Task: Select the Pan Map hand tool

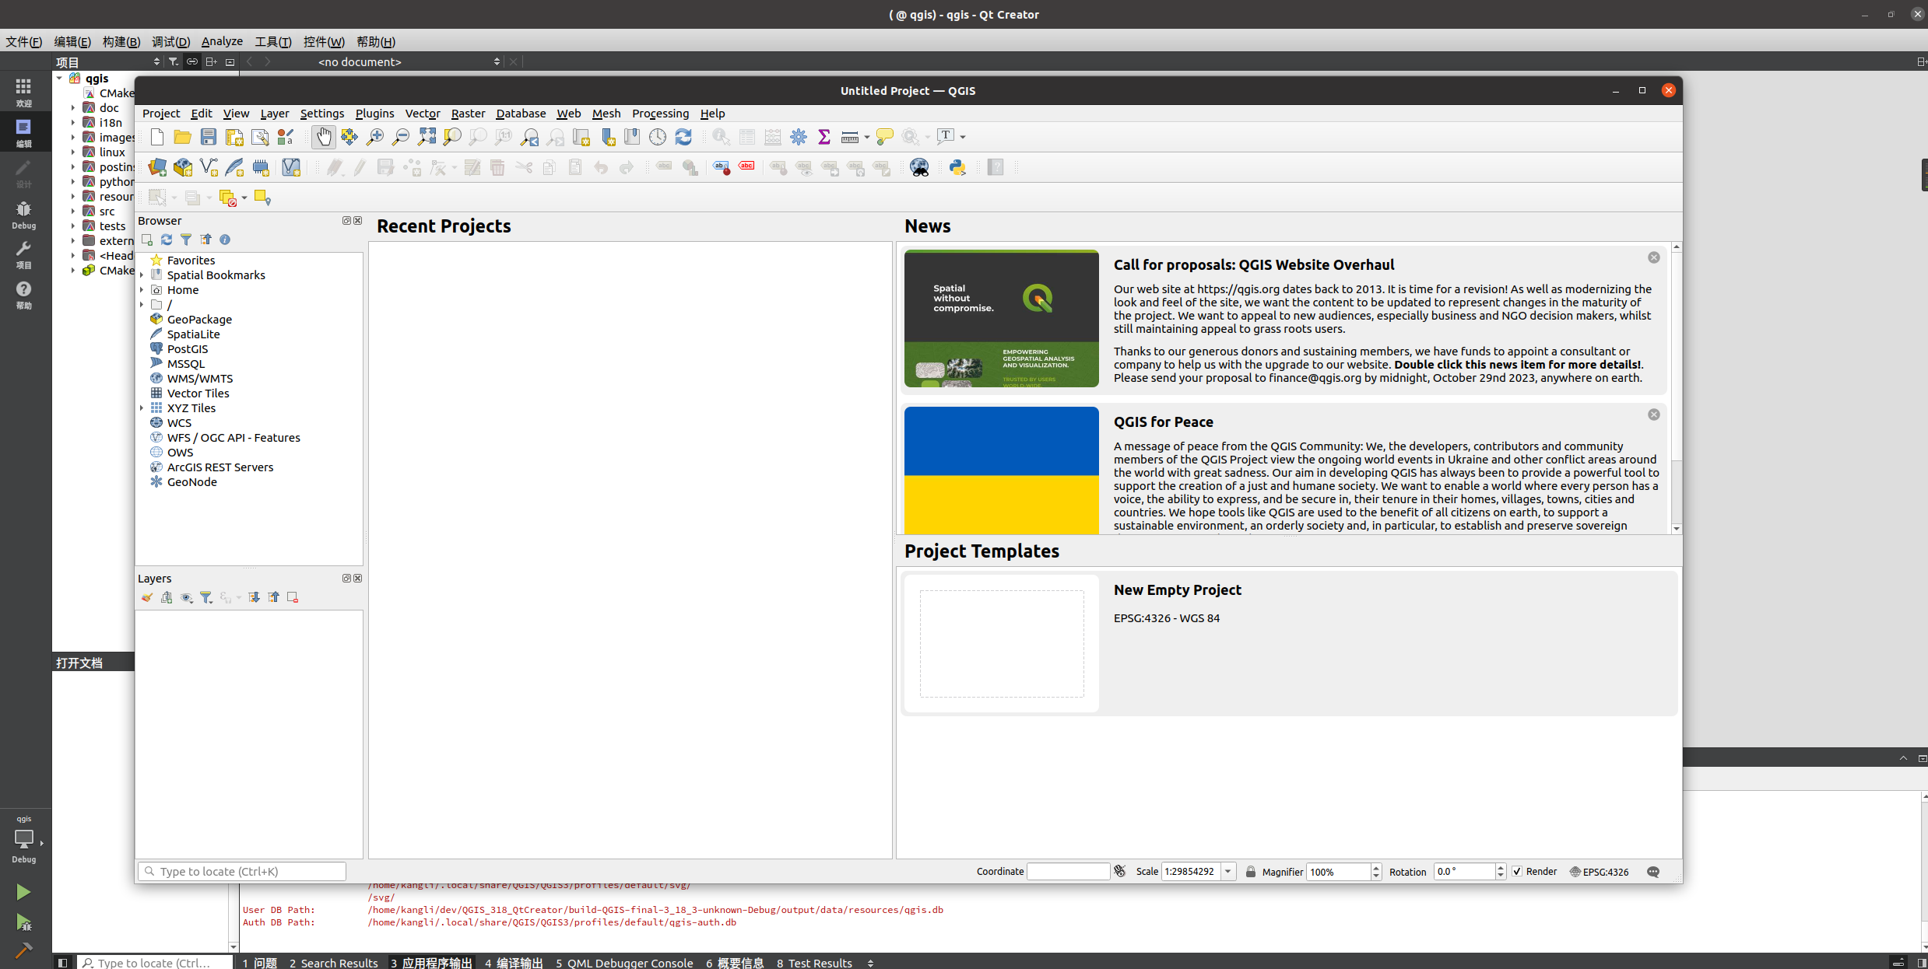Action: 324,137
